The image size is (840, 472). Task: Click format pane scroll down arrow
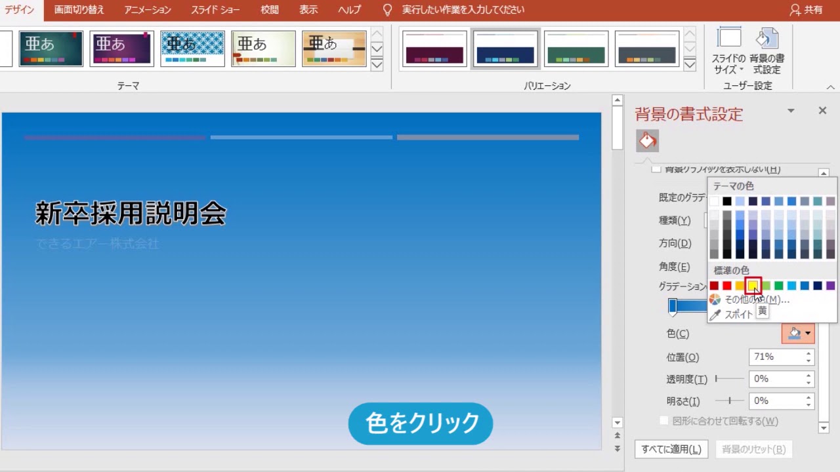click(x=824, y=428)
